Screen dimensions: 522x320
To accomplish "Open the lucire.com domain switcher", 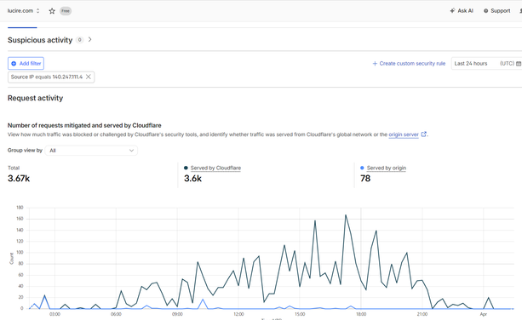I will pyautogui.click(x=24, y=11).
